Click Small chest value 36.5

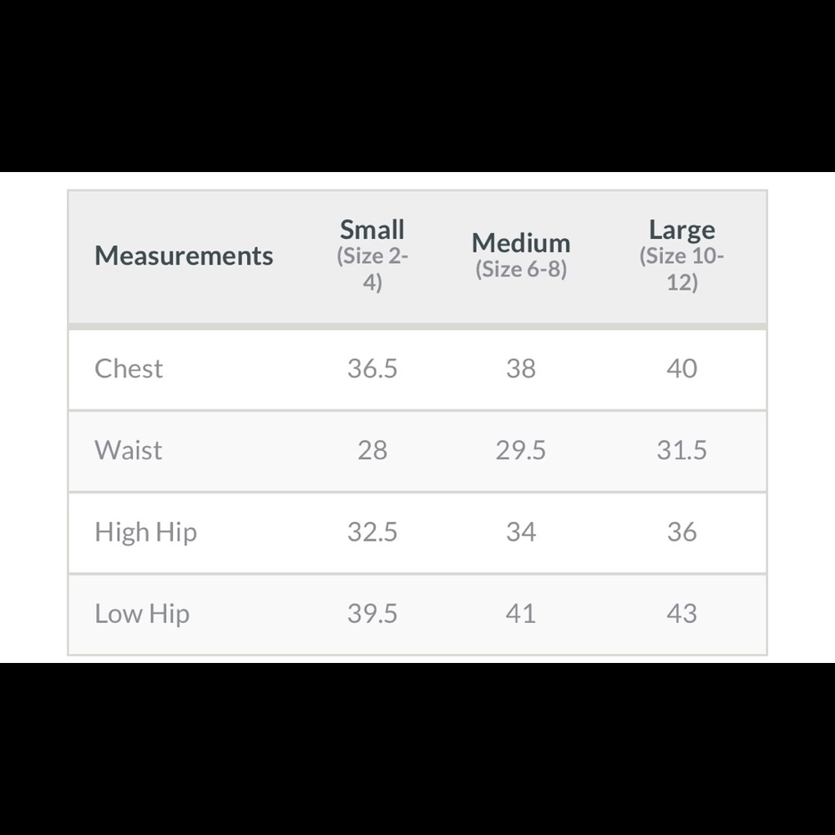coord(372,368)
